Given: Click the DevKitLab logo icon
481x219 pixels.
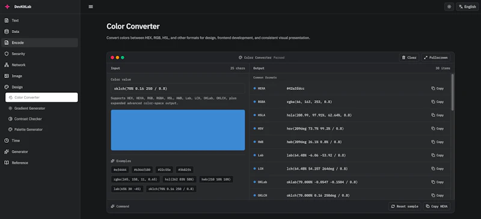Looking at the screenshot, I should (7, 7).
